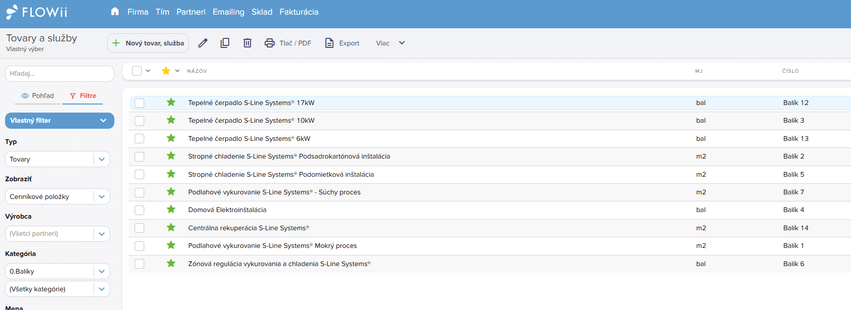Toggle star for Zónová regulácia row

click(x=171, y=264)
